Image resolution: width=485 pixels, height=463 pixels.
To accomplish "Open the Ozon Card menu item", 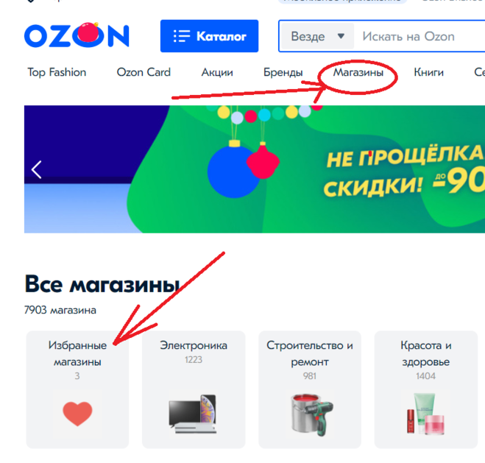I will (144, 72).
